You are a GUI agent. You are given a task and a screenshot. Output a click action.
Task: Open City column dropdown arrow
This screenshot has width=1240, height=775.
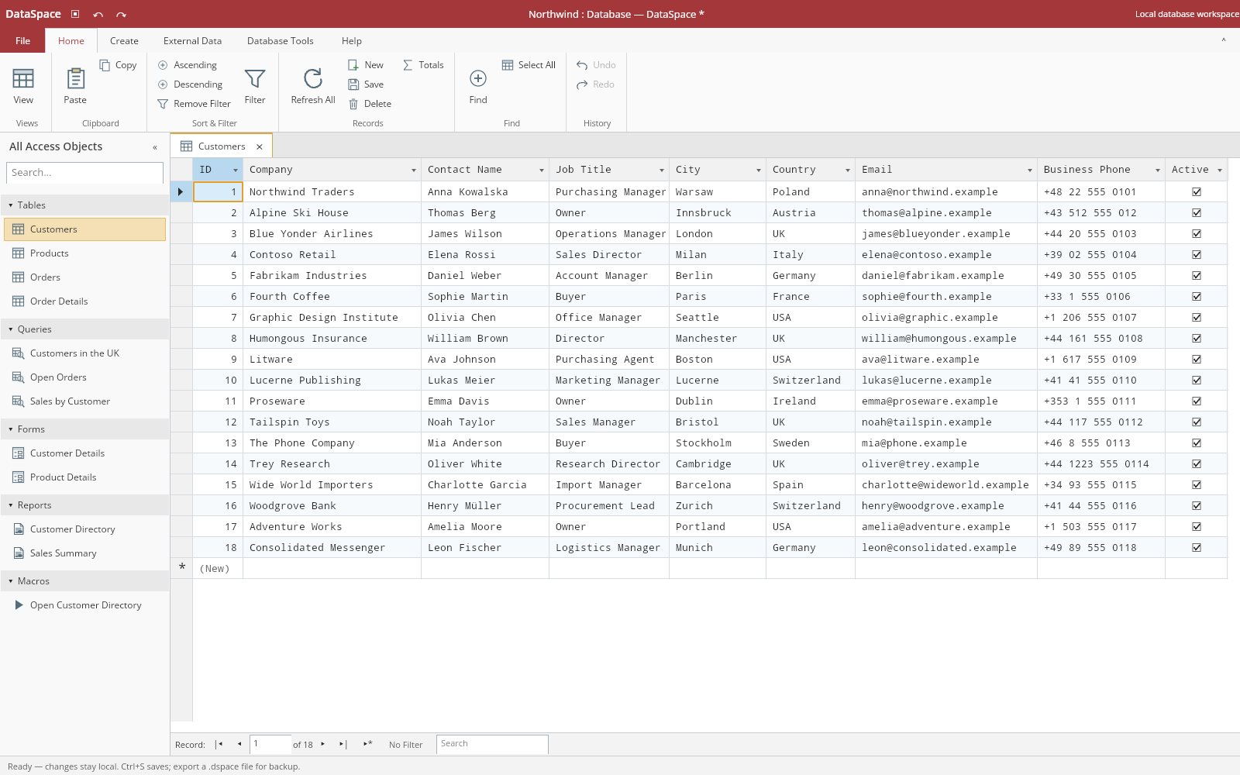click(759, 170)
